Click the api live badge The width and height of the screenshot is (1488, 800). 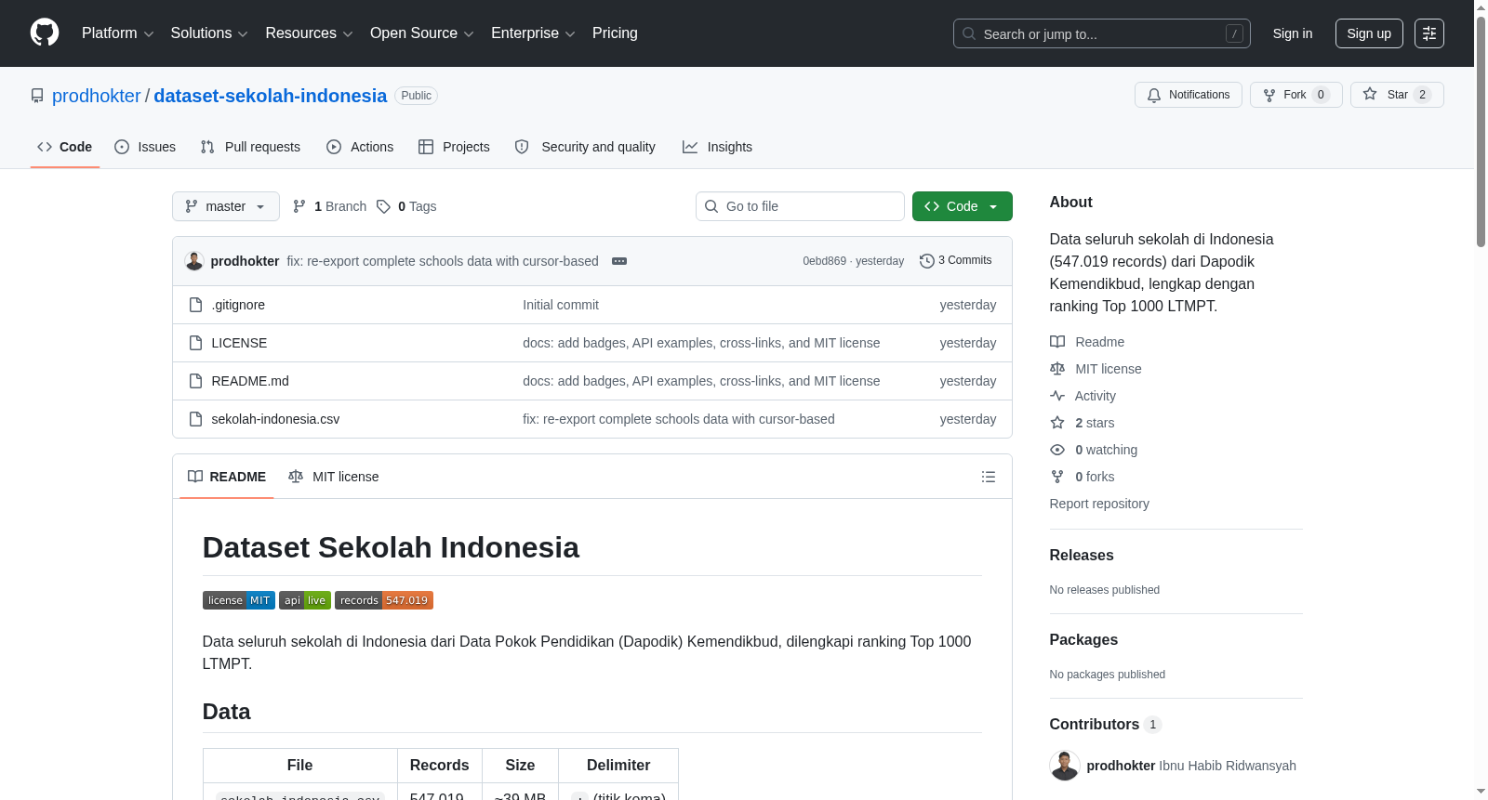[x=305, y=600]
